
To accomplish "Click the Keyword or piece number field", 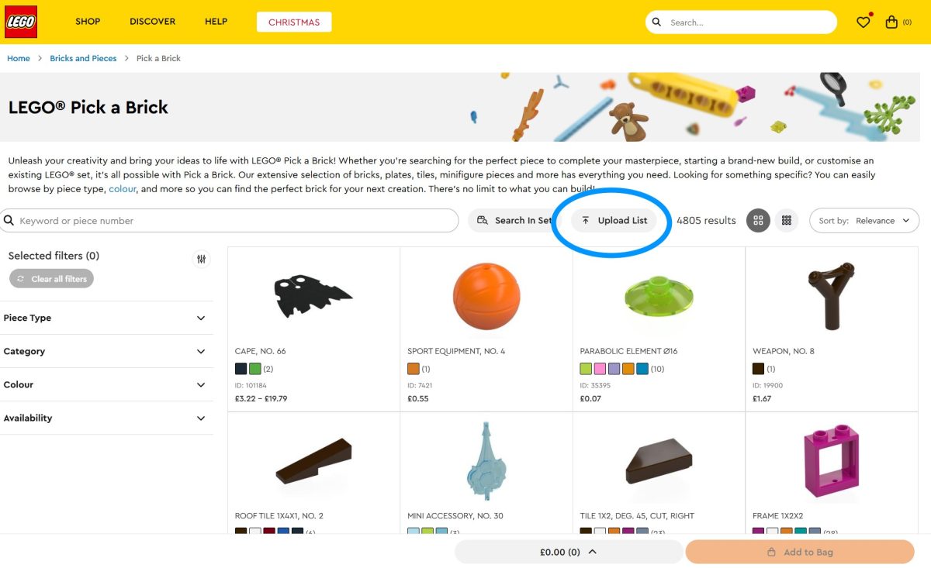I will point(230,221).
